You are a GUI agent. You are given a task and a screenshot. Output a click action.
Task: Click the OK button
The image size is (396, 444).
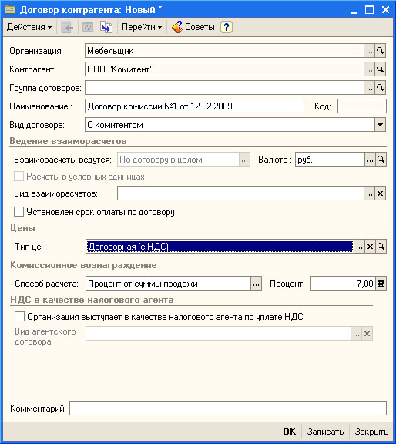290,431
